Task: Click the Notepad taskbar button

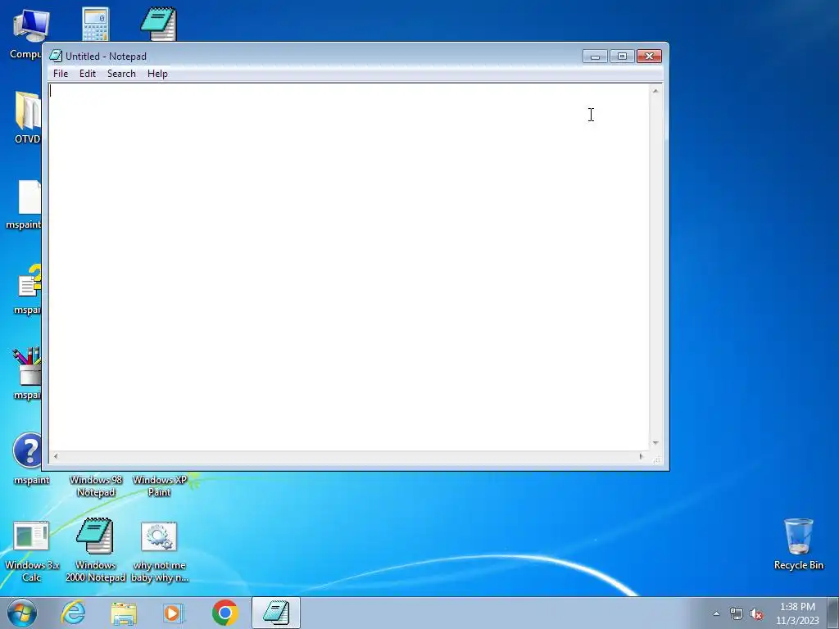Action: (x=276, y=613)
